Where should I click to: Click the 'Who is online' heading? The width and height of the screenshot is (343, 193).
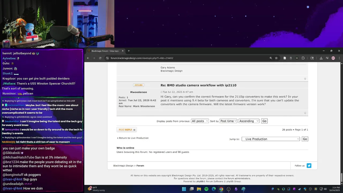click(125, 148)
